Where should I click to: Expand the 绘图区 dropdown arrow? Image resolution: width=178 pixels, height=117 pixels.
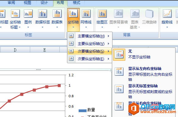(102, 27)
